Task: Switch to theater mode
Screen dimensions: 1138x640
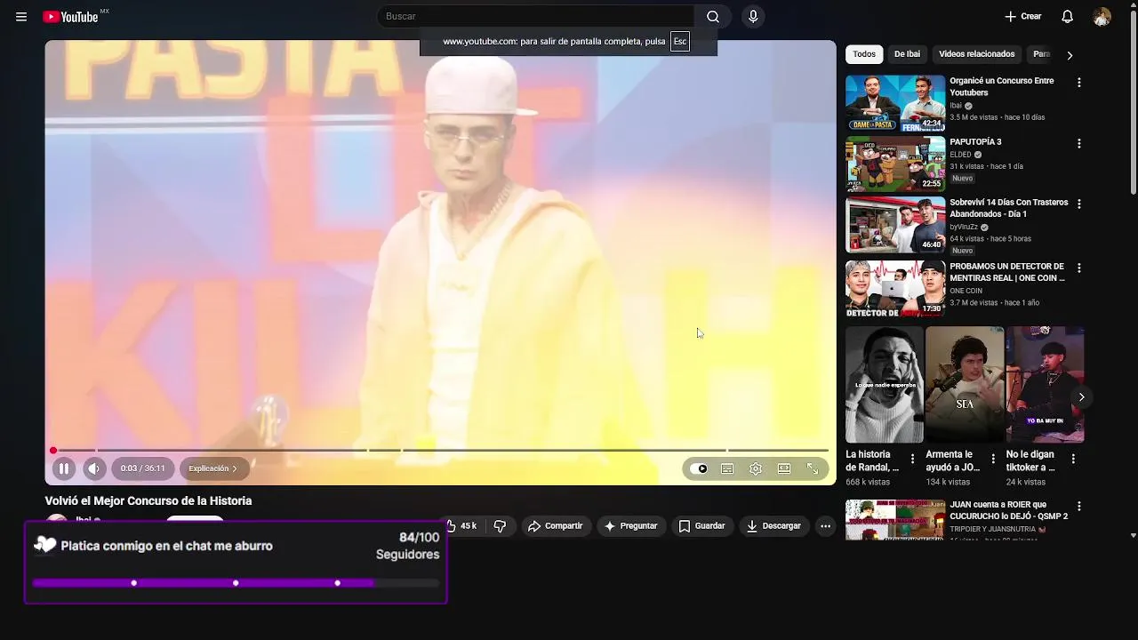Action: click(784, 468)
